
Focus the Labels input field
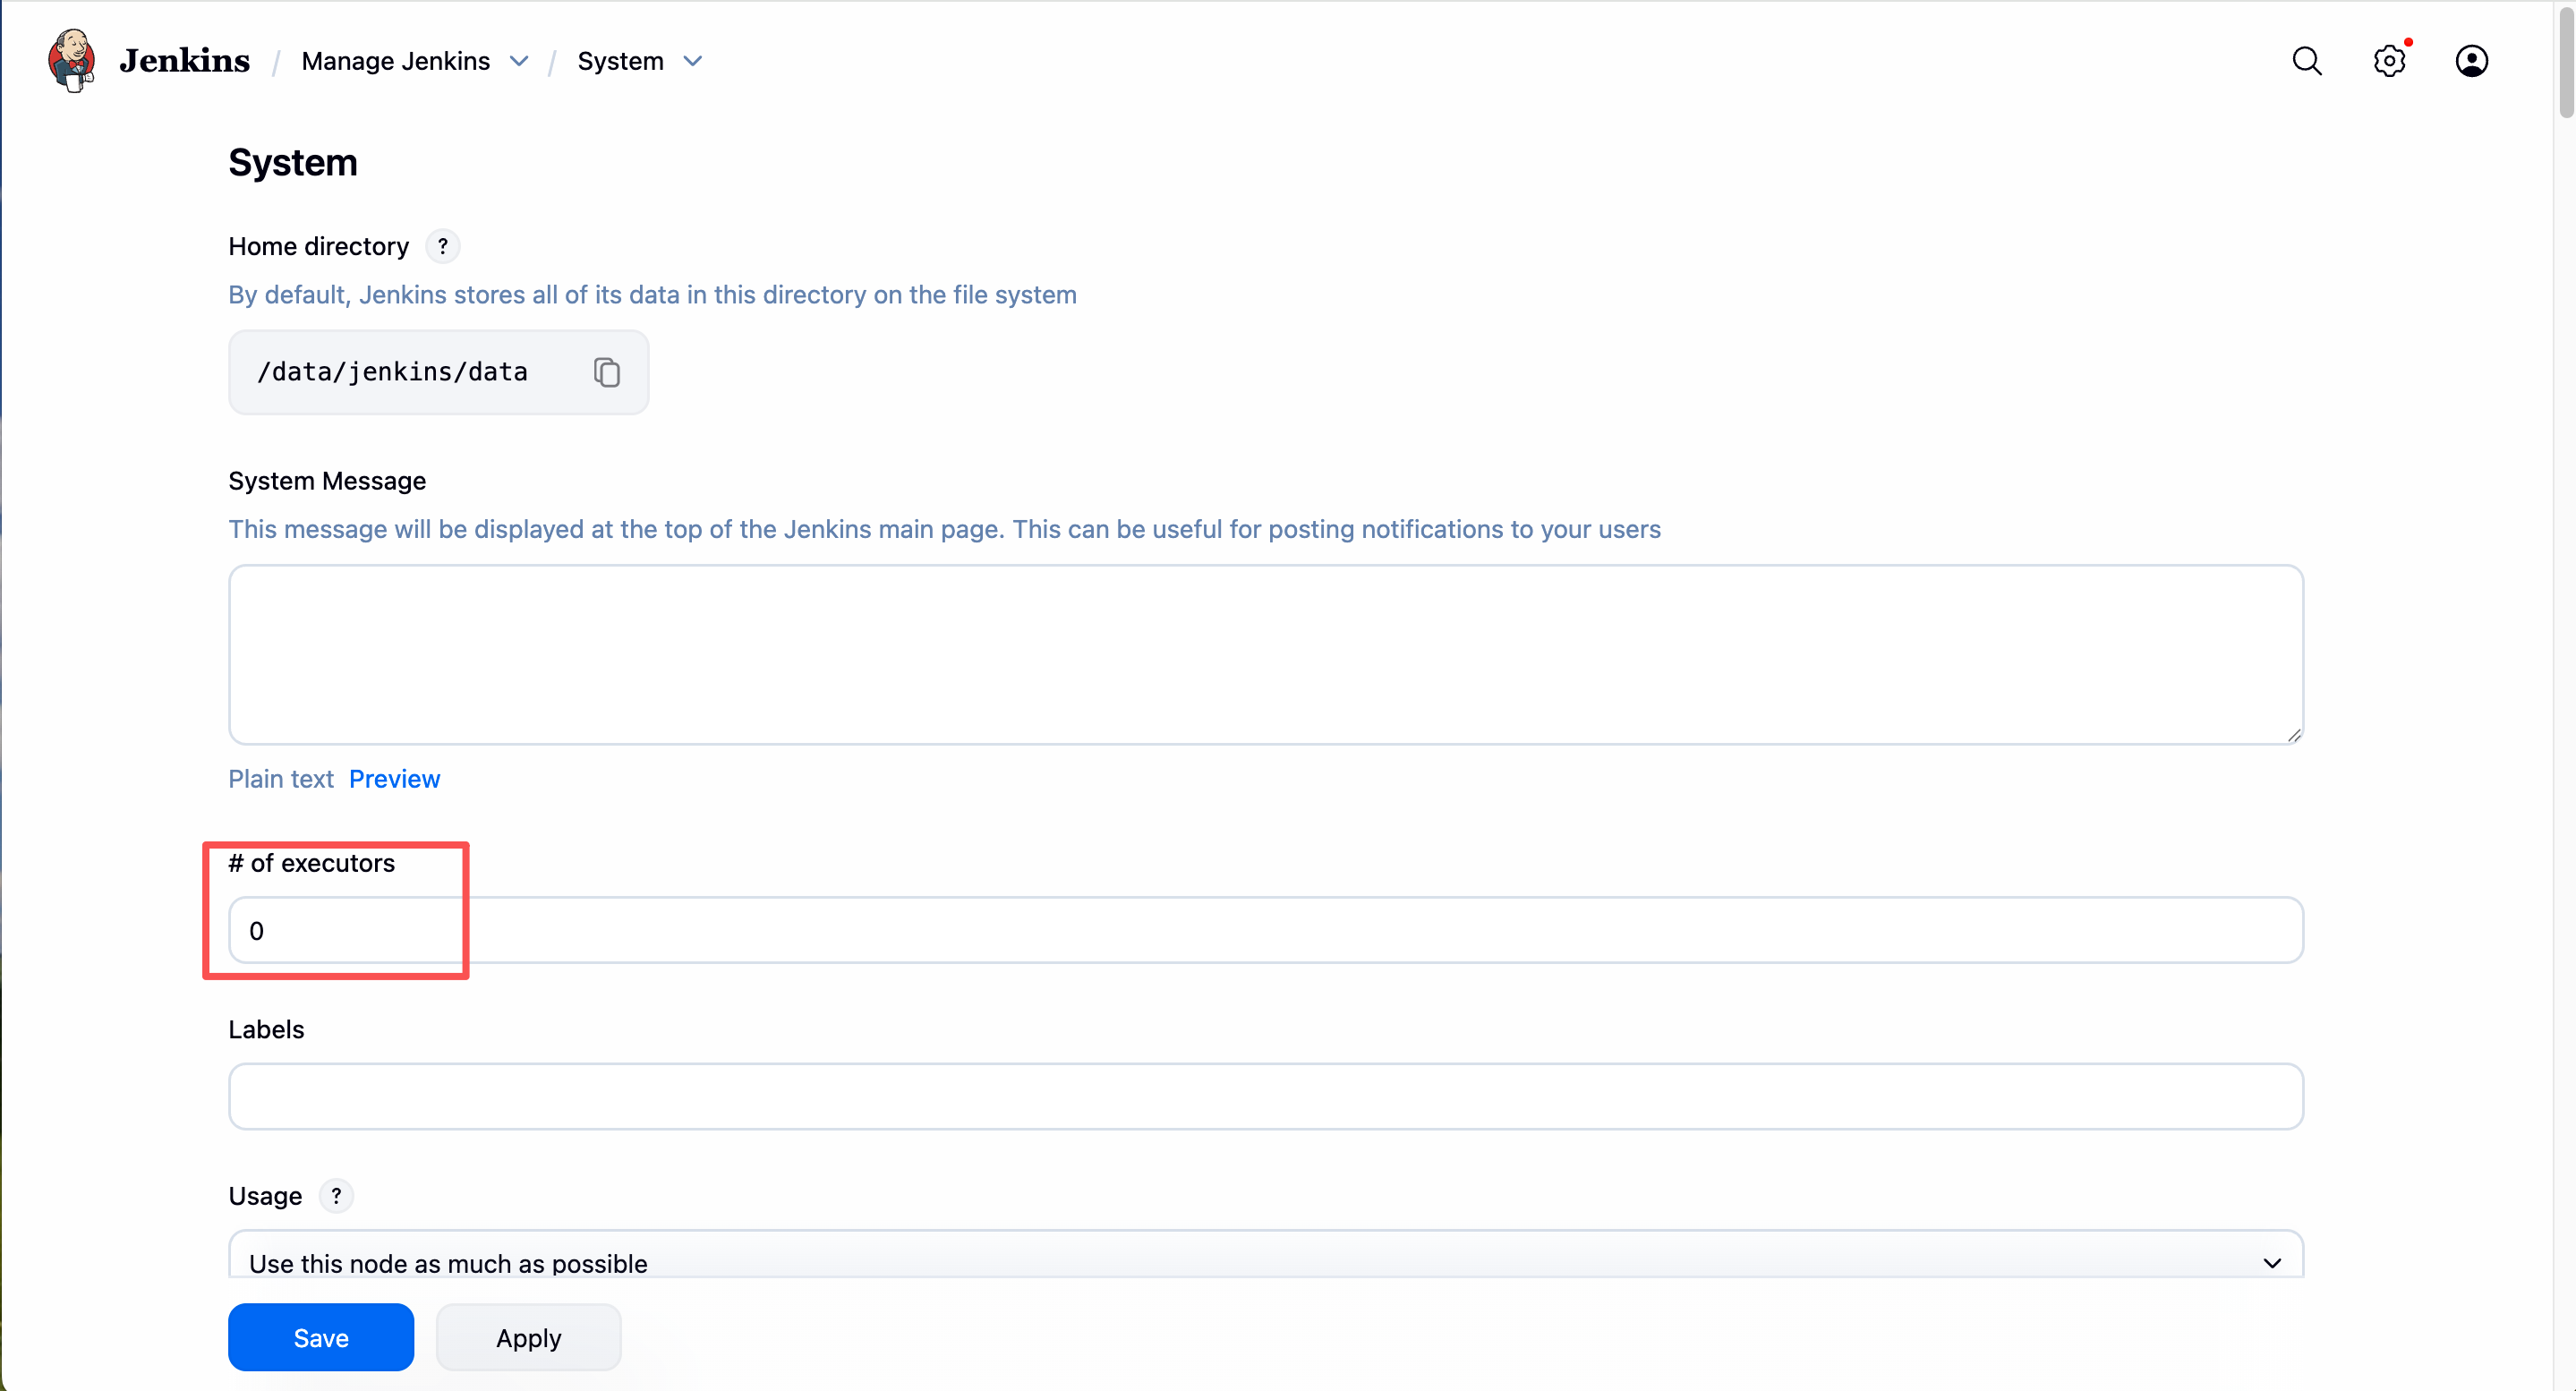[1265, 1096]
